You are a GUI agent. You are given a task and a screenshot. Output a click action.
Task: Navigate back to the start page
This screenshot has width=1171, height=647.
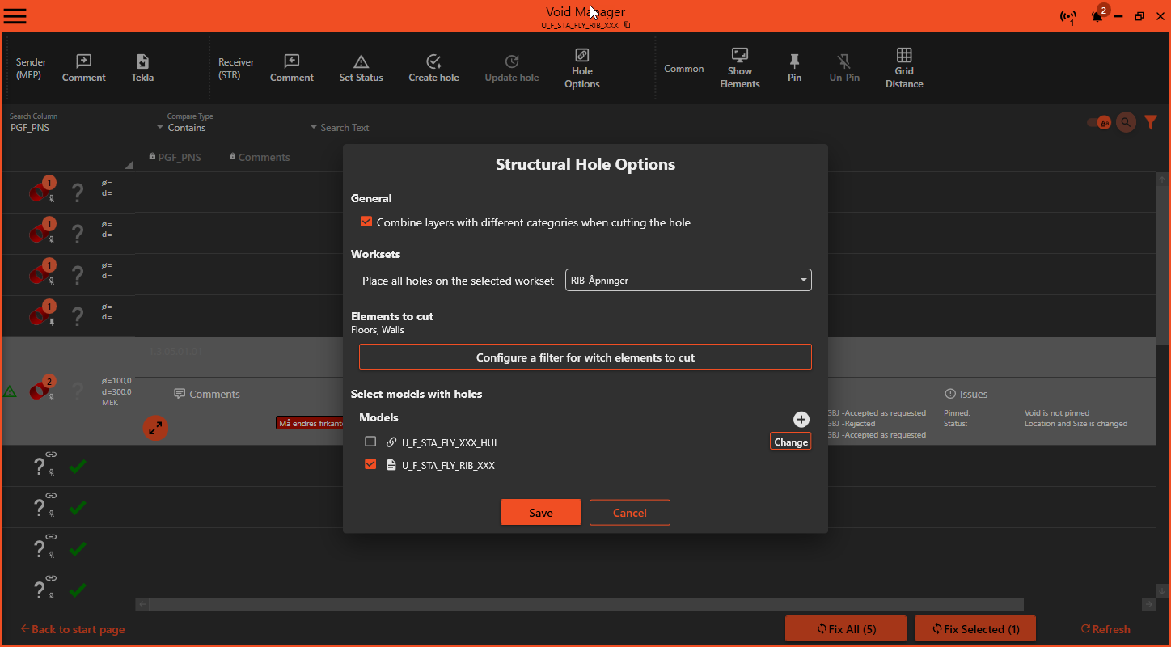(72, 628)
